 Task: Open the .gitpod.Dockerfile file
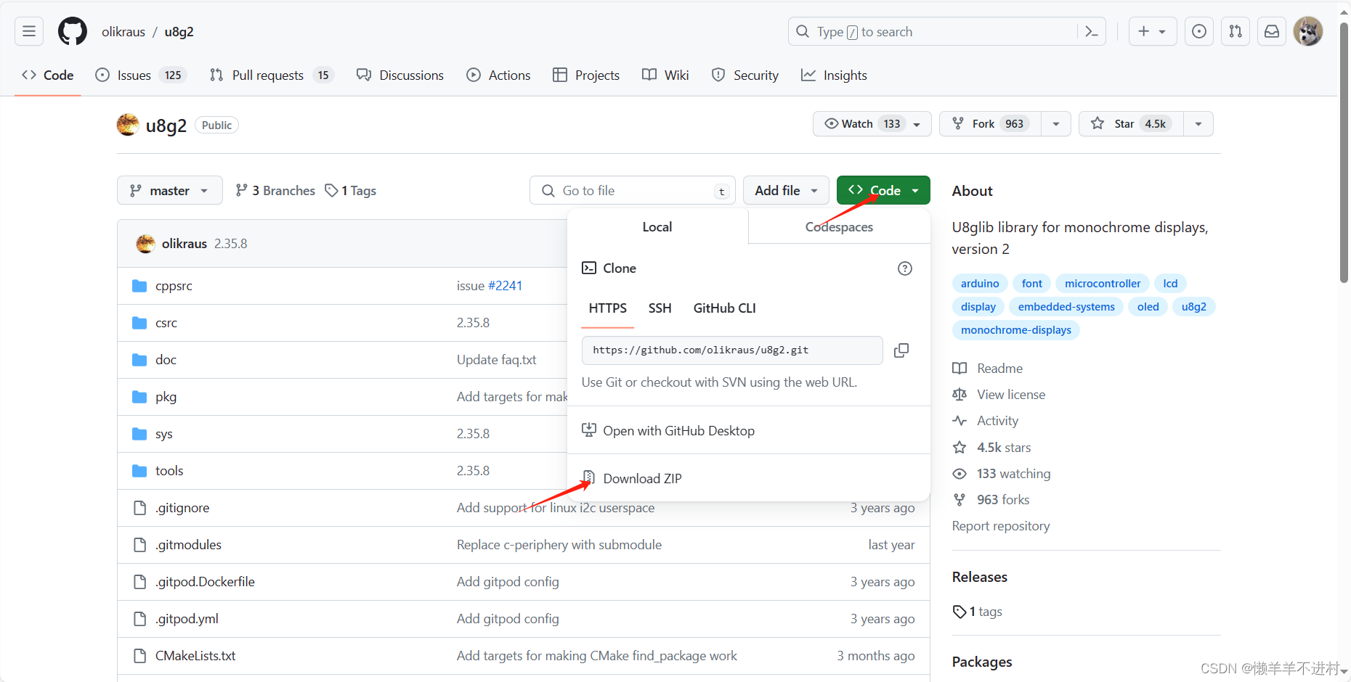(x=205, y=582)
